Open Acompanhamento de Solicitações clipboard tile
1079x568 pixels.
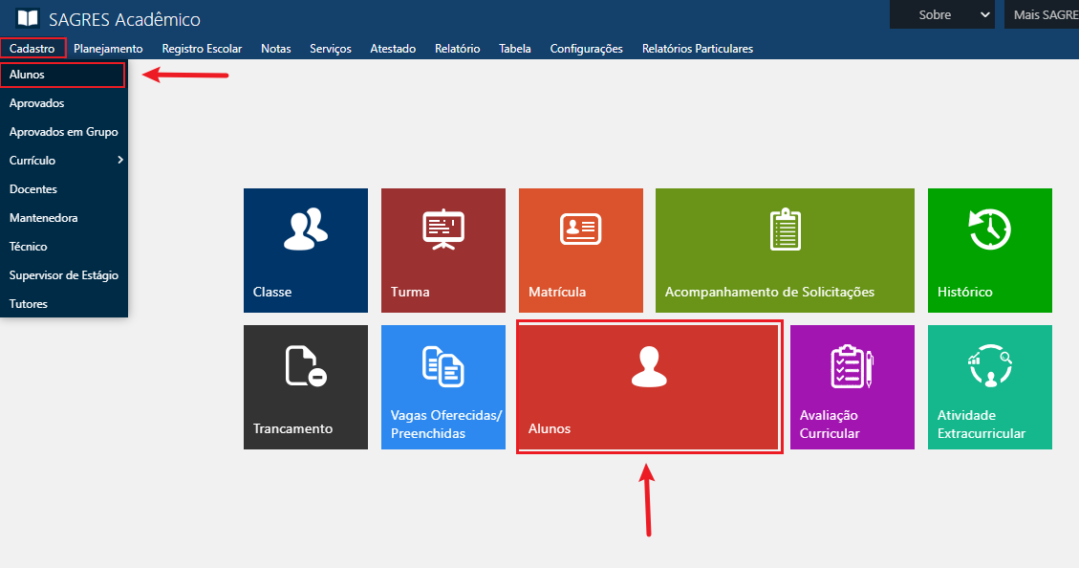[785, 229]
